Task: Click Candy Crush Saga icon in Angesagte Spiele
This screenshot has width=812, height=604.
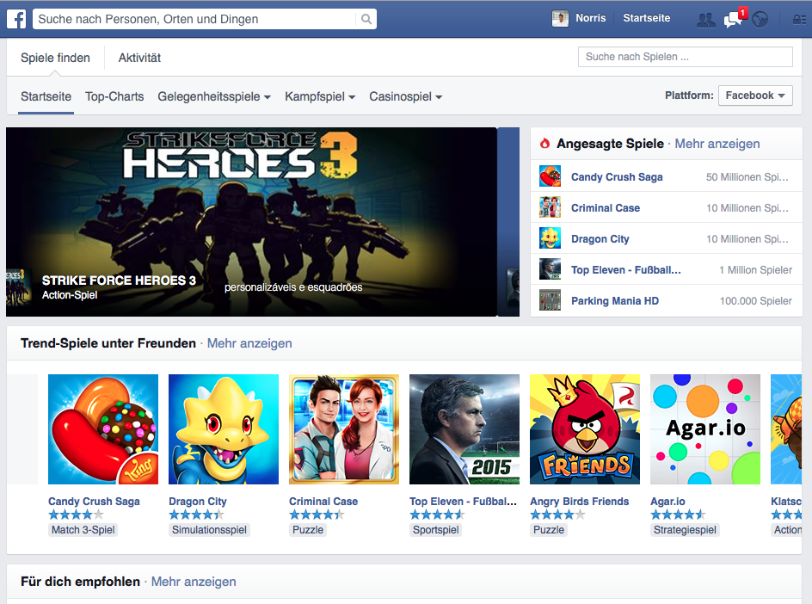Action: pos(550,176)
